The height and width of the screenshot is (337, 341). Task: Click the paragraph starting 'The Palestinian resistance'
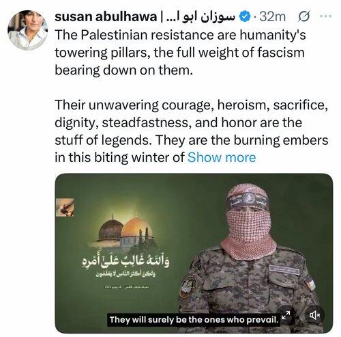tap(180, 53)
